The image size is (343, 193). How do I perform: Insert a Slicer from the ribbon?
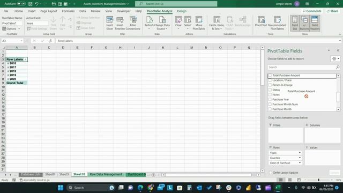tap(109, 23)
